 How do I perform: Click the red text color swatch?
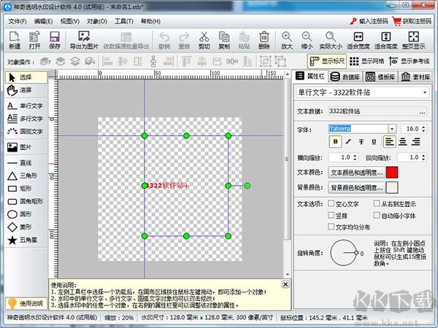(392, 173)
